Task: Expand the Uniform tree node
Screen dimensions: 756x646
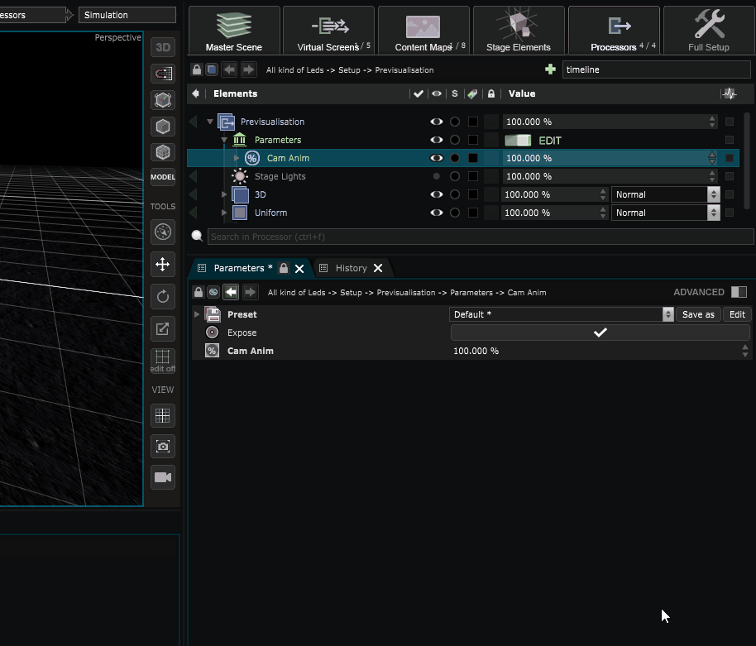Action: (x=223, y=213)
